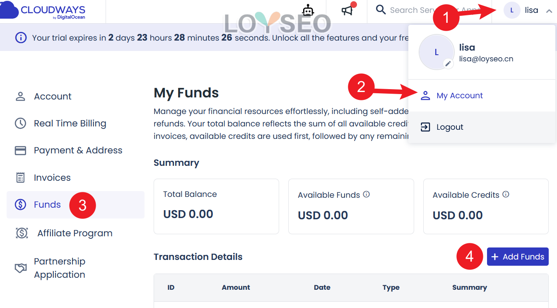Image resolution: width=557 pixels, height=308 pixels.
Task: Select Funds in the sidebar
Action: tap(47, 205)
